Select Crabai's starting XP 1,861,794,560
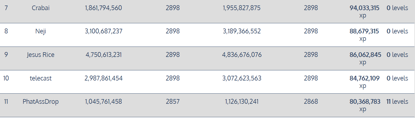415x118 pixels. tap(104, 8)
